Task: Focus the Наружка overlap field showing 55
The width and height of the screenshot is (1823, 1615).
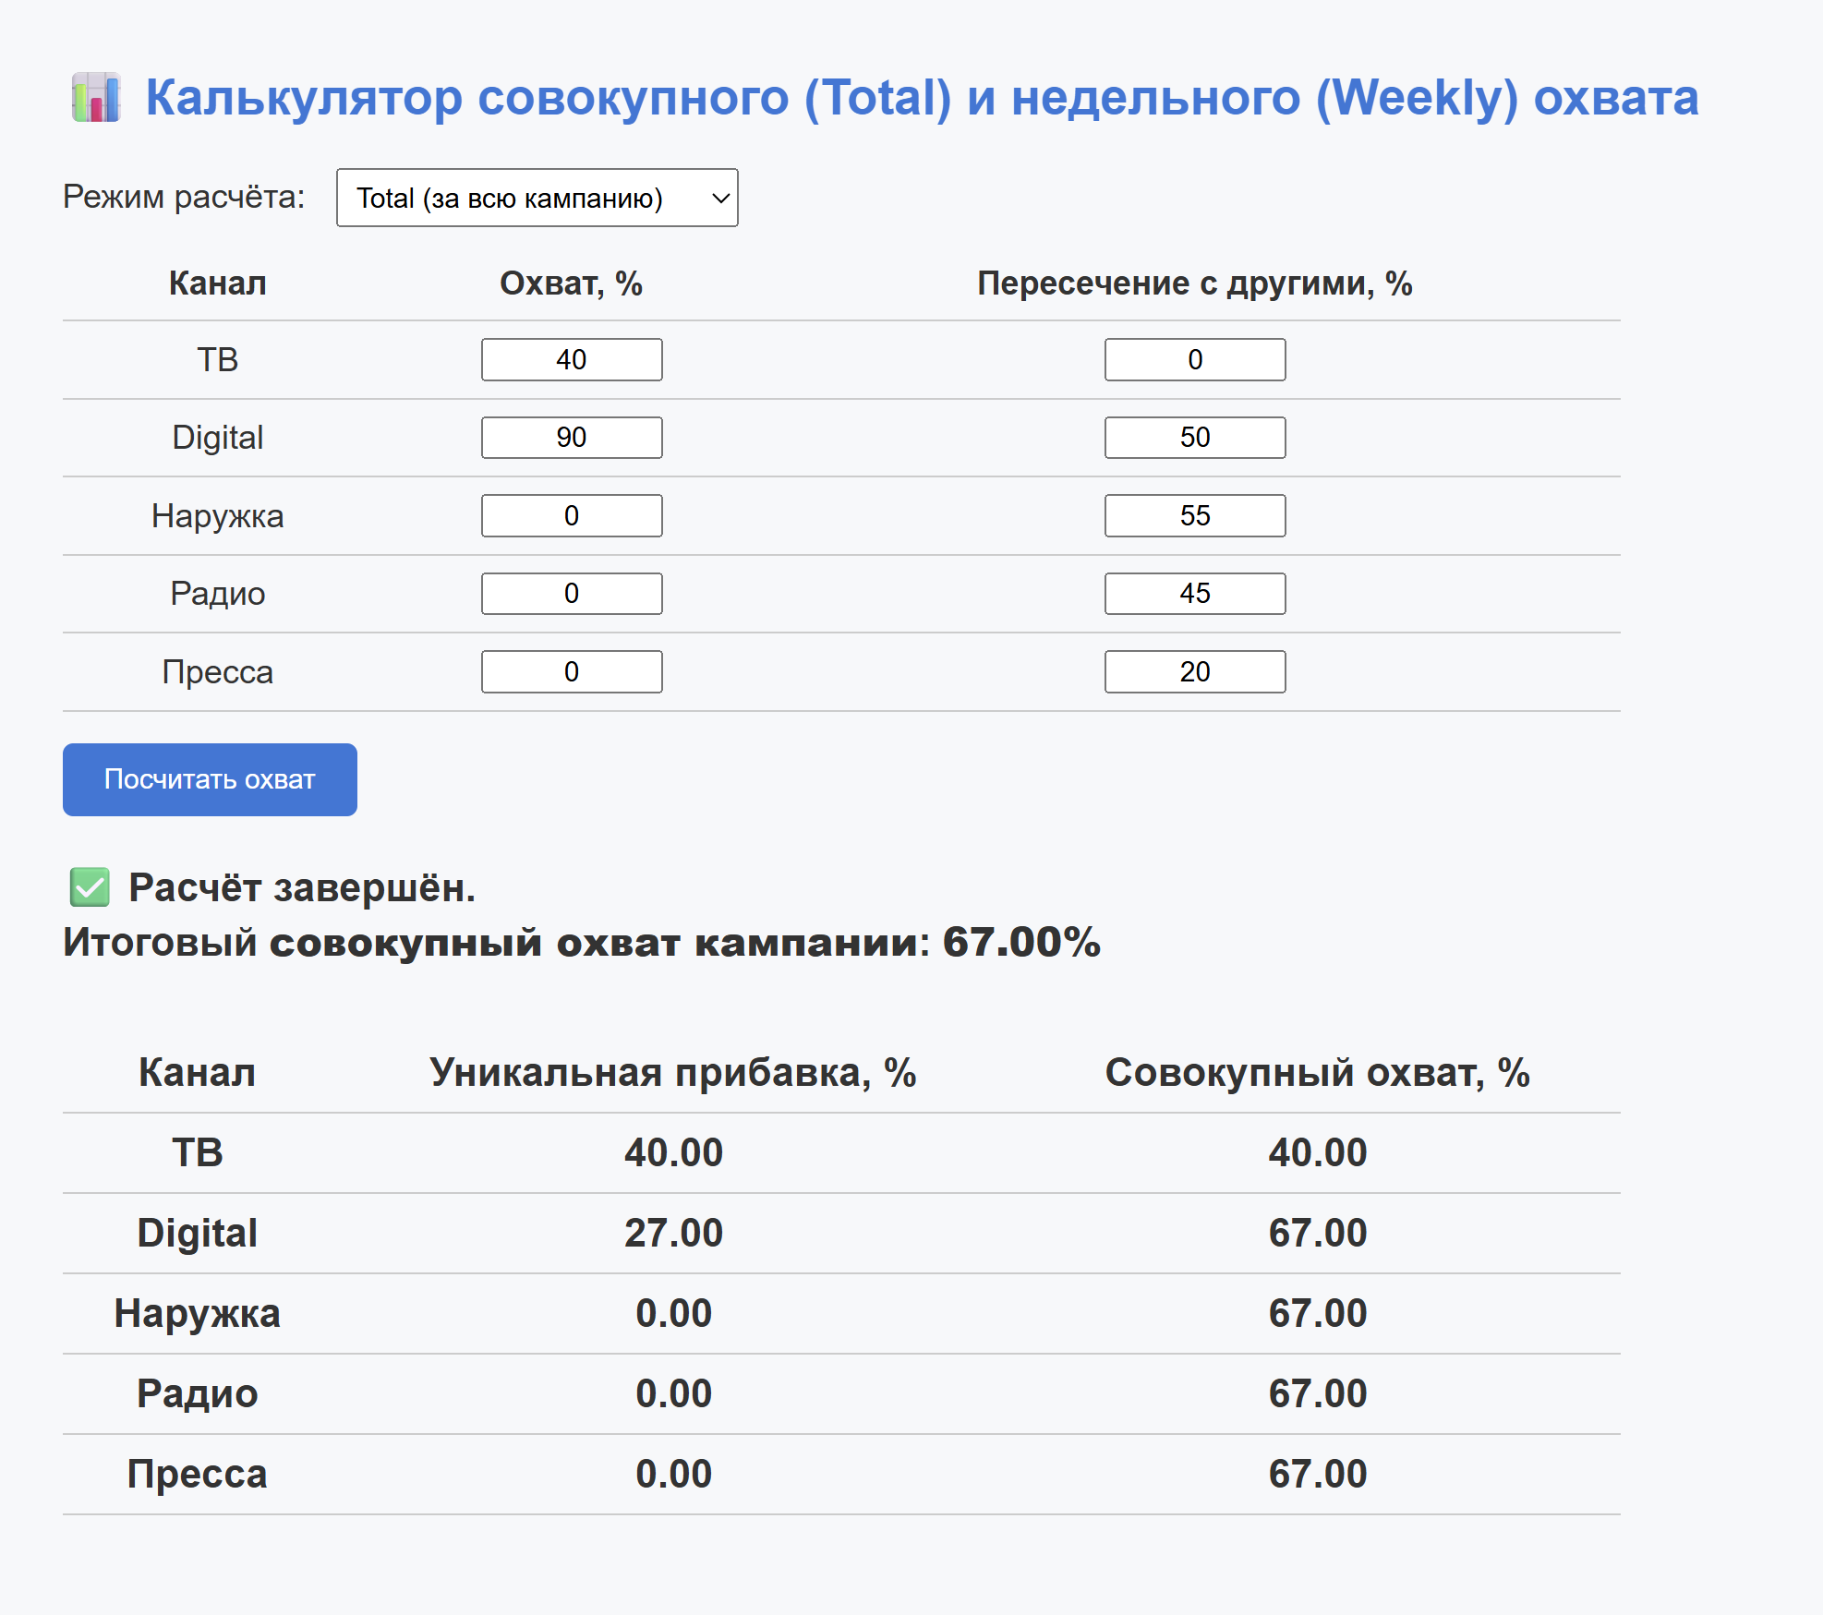Action: pos(1194,515)
